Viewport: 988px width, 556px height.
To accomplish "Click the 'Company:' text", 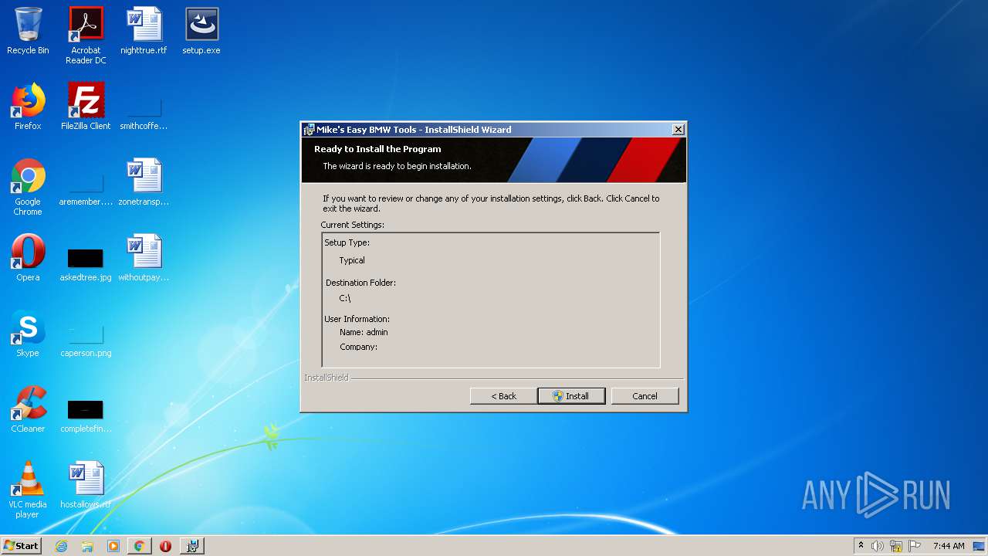I will [x=358, y=347].
